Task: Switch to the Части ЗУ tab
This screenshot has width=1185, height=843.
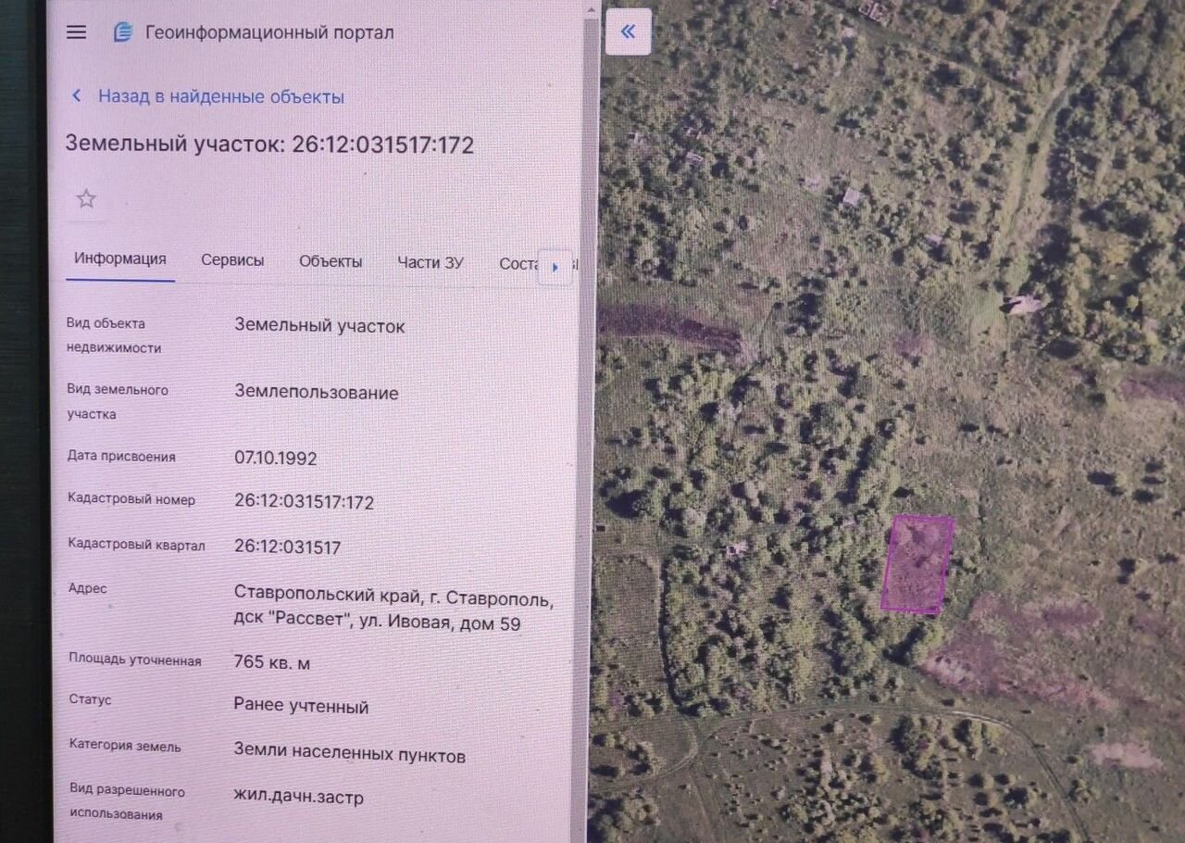Action: coord(430,263)
